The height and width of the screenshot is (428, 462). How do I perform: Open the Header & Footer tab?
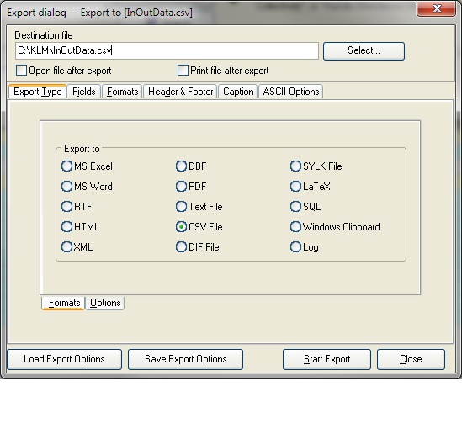pyautogui.click(x=180, y=92)
